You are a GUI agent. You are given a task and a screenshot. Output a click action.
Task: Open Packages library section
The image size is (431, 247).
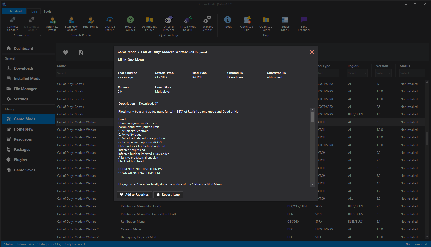[x=28, y=150]
